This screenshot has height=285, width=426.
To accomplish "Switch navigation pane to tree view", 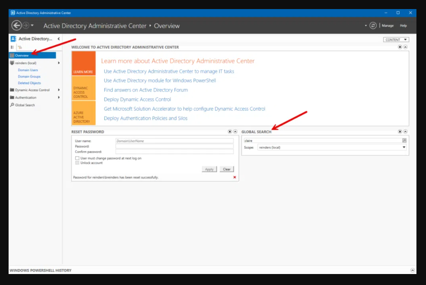I will click(20, 47).
